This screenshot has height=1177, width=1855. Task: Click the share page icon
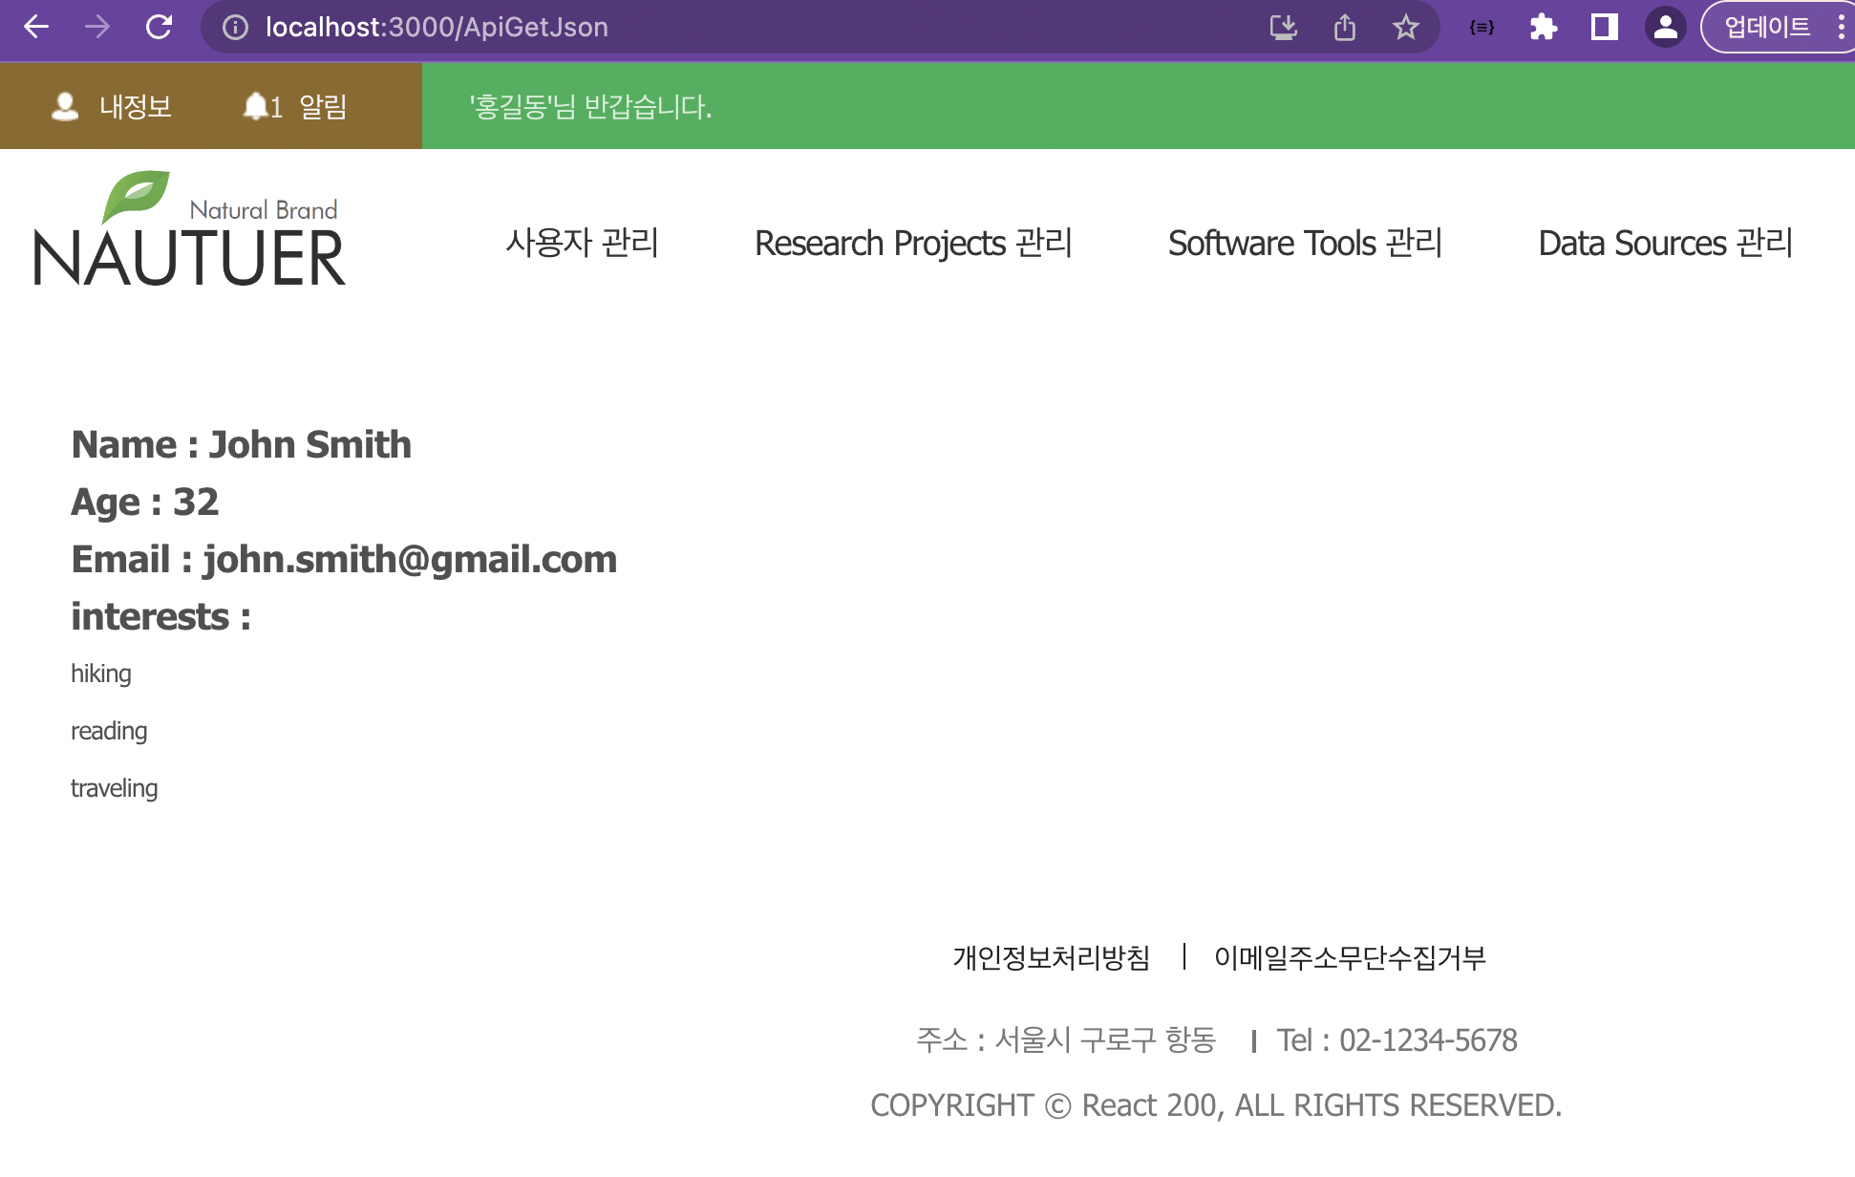click(x=1344, y=28)
